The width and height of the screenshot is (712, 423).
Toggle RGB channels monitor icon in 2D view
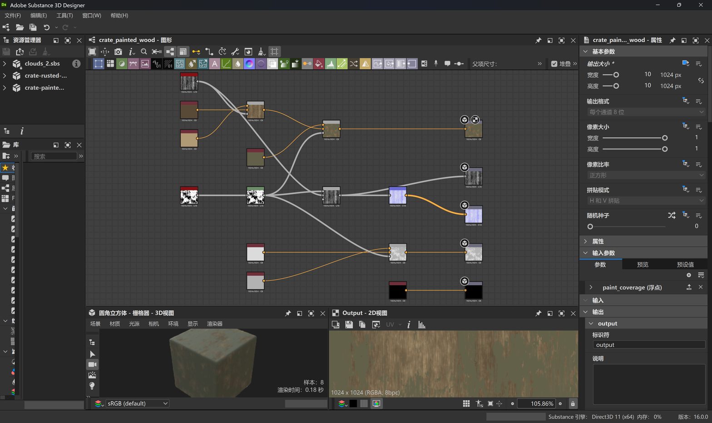[376, 403]
